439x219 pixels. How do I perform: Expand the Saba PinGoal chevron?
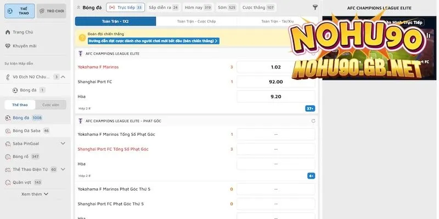click(x=63, y=143)
